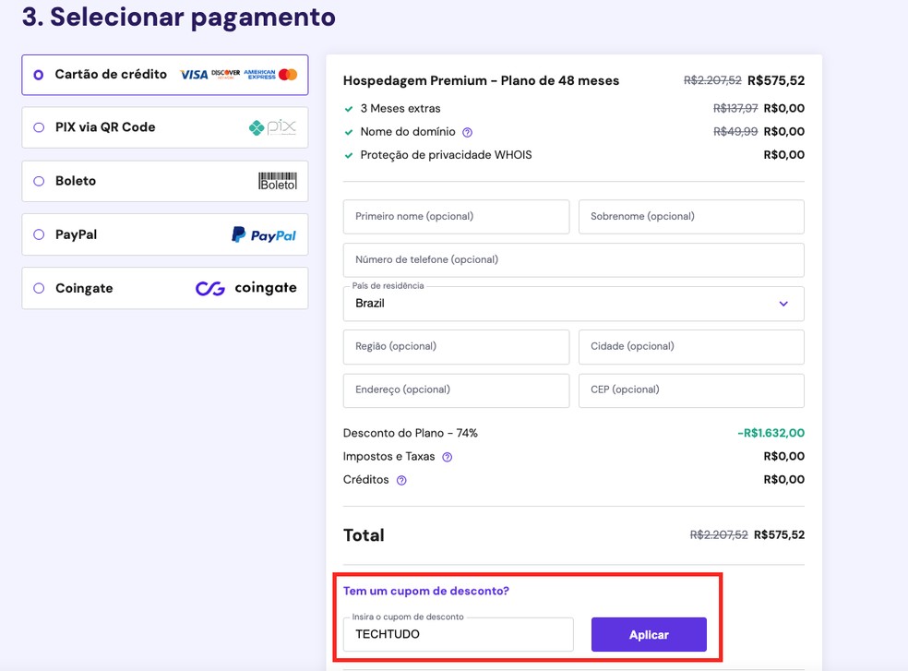Click the Mastercard icon
The height and width of the screenshot is (671, 908).
pos(288,74)
